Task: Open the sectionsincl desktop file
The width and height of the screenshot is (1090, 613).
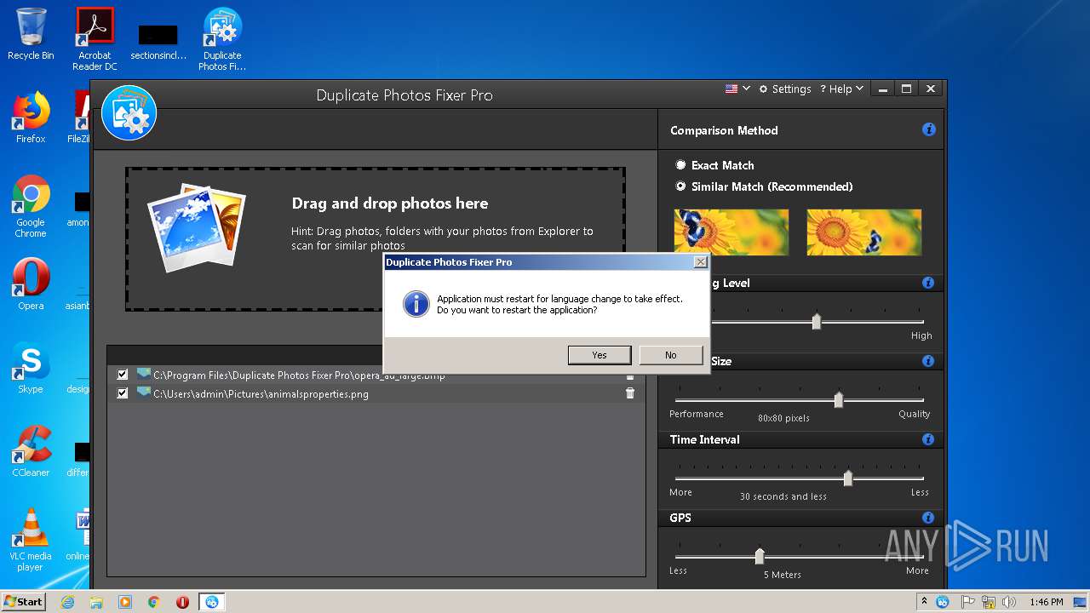Action: point(158,43)
